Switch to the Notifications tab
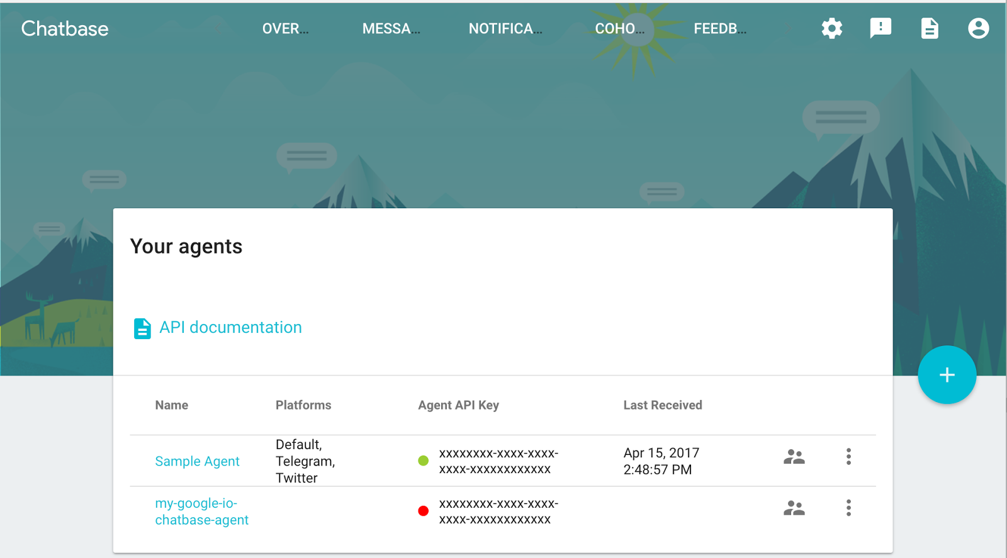 click(505, 28)
